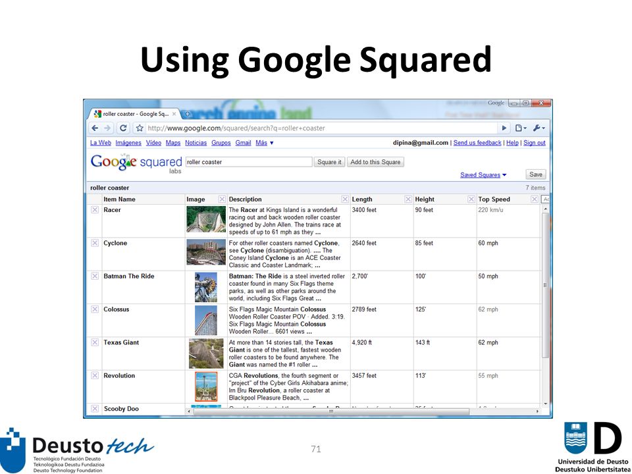Open the wrench tools menu

pyautogui.click(x=539, y=128)
